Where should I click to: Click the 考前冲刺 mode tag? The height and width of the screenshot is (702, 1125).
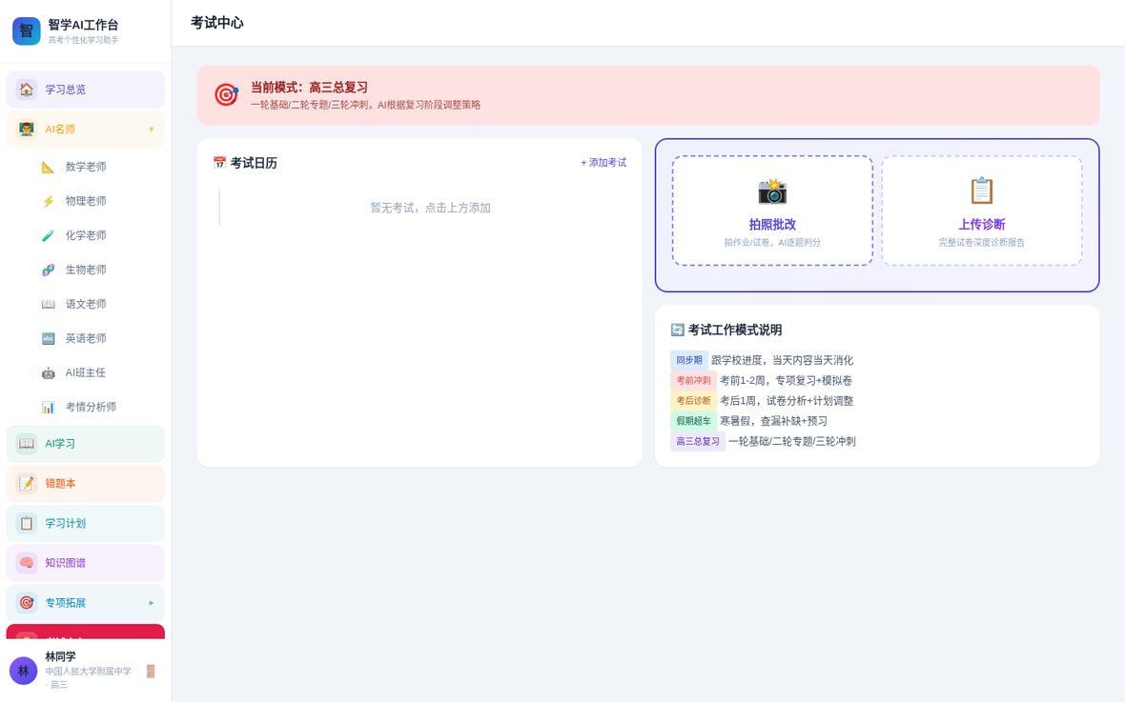coord(693,380)
